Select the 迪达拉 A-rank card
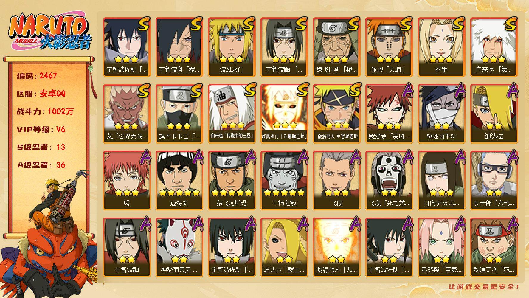The width and height of the screenshot is (529, 298). pyautogui.click(x=494, y=114)
